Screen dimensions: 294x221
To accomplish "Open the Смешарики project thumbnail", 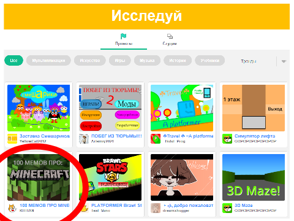I will (39, 108).
